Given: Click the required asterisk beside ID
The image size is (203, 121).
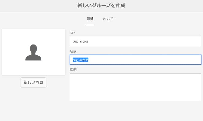Looking at the screenshot, I should coord(74,33).
